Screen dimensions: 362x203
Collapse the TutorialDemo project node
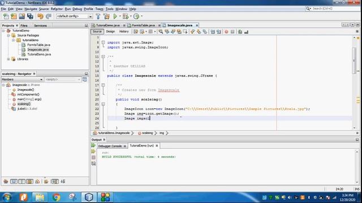coord(3,30)
